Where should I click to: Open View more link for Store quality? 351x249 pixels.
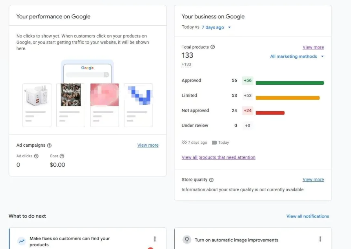(x=313, y=180)
